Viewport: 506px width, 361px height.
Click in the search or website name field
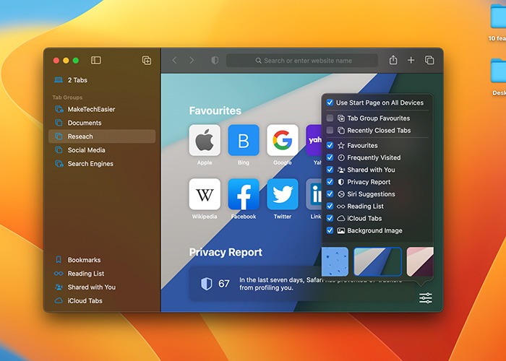(302, 60)
